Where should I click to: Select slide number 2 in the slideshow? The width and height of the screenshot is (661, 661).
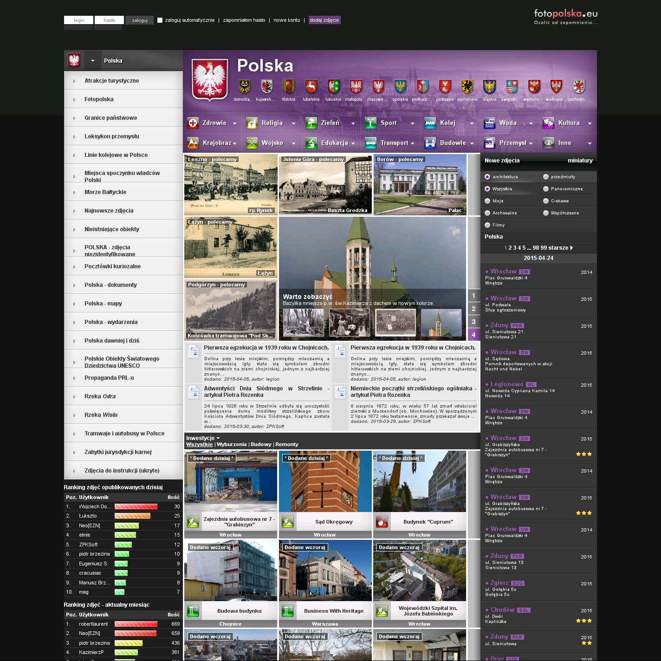click(x=473, y=309)
